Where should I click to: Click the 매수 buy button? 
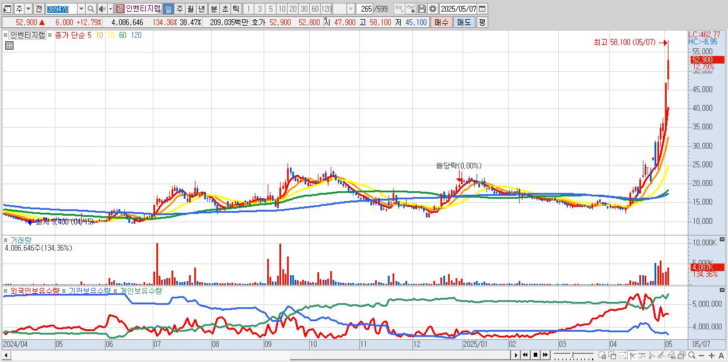(442, 22)
